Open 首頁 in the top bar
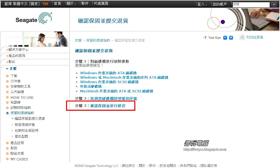280x168 pixels. 57,3
